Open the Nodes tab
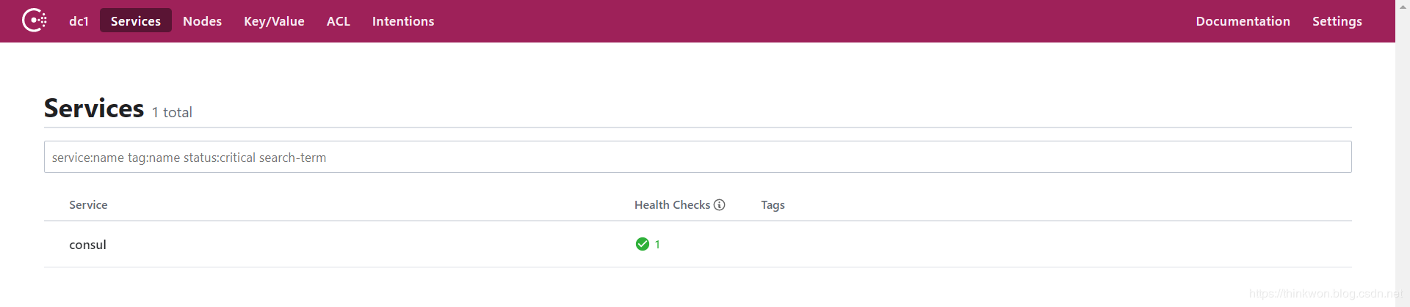Image resolution: width=1410 pixels, height=307 pixels. click(x=202, y=21)
